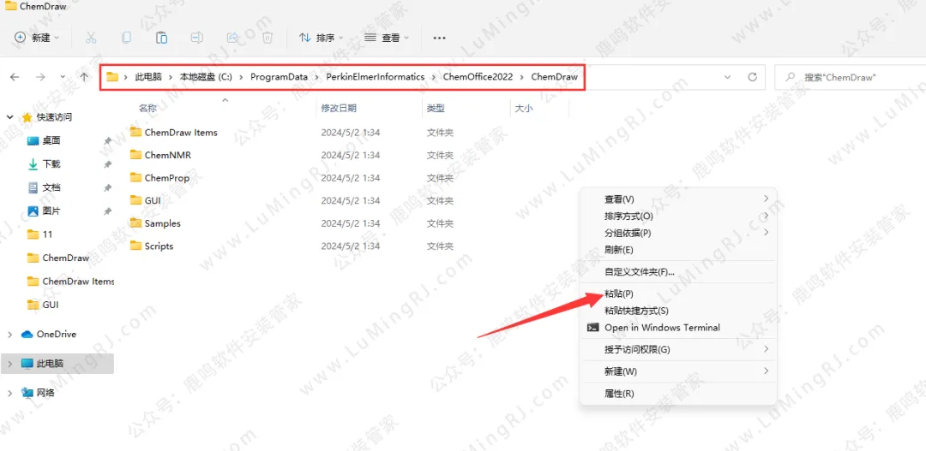Click the Refresh icon beside address bar

point(752,77)
